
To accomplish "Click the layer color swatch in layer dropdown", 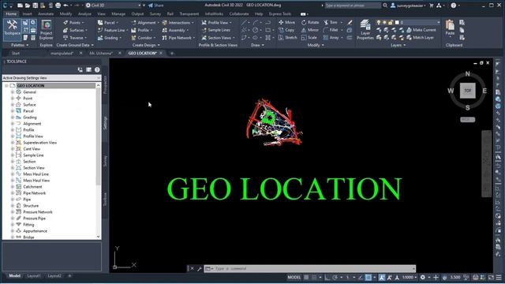I will [x=397, y=22].
